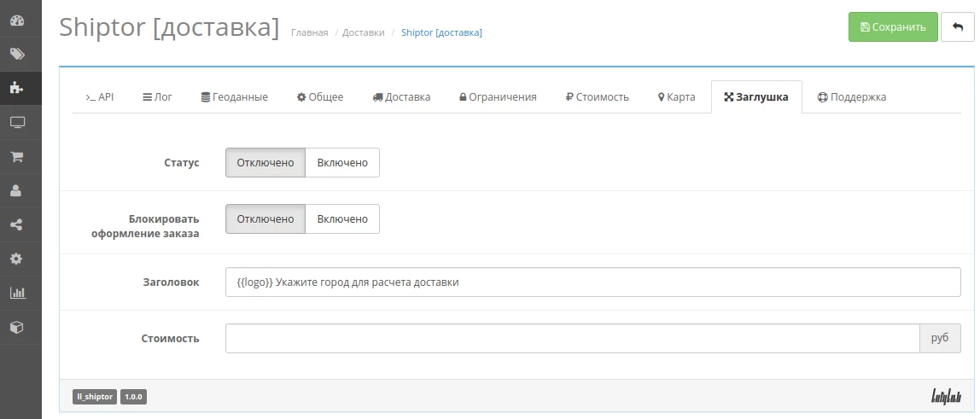Open the Catalog tags icon in sidebar
Image resolution: width=980 pixels, height=419 pixels.
coord(17,55)
